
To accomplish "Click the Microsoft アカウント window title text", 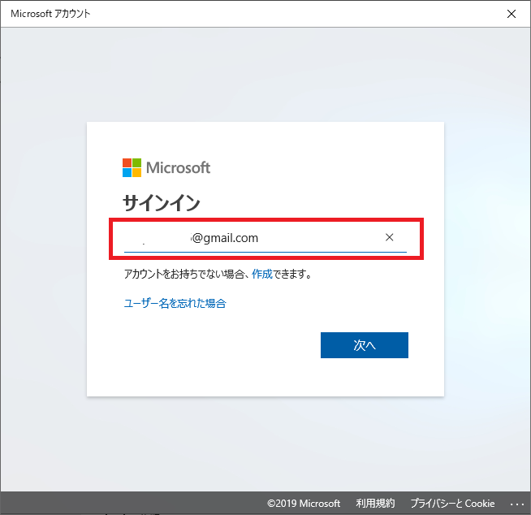I will pos(50,14).
